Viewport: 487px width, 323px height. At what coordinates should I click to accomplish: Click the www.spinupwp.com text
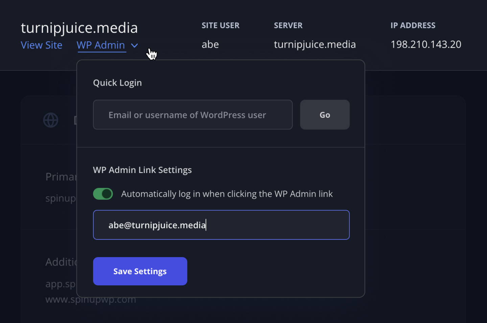pos(91,299)
